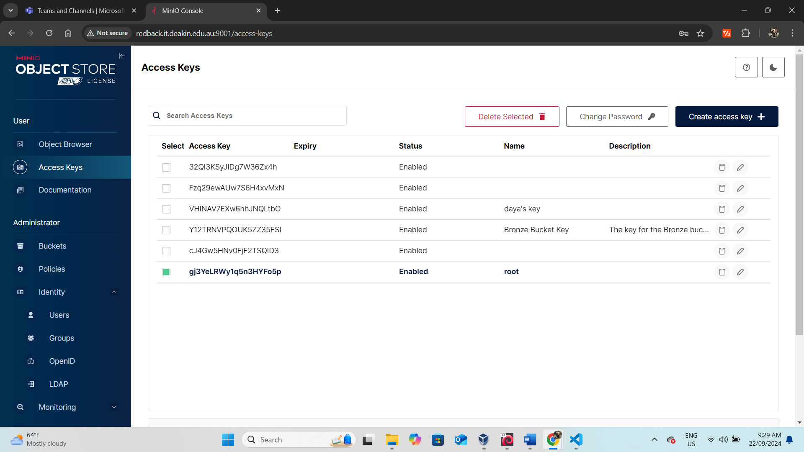The height and width of the screenshot is (452, 804).
Task: Switch to Teams and Channels tab
Action: point(81,10)
